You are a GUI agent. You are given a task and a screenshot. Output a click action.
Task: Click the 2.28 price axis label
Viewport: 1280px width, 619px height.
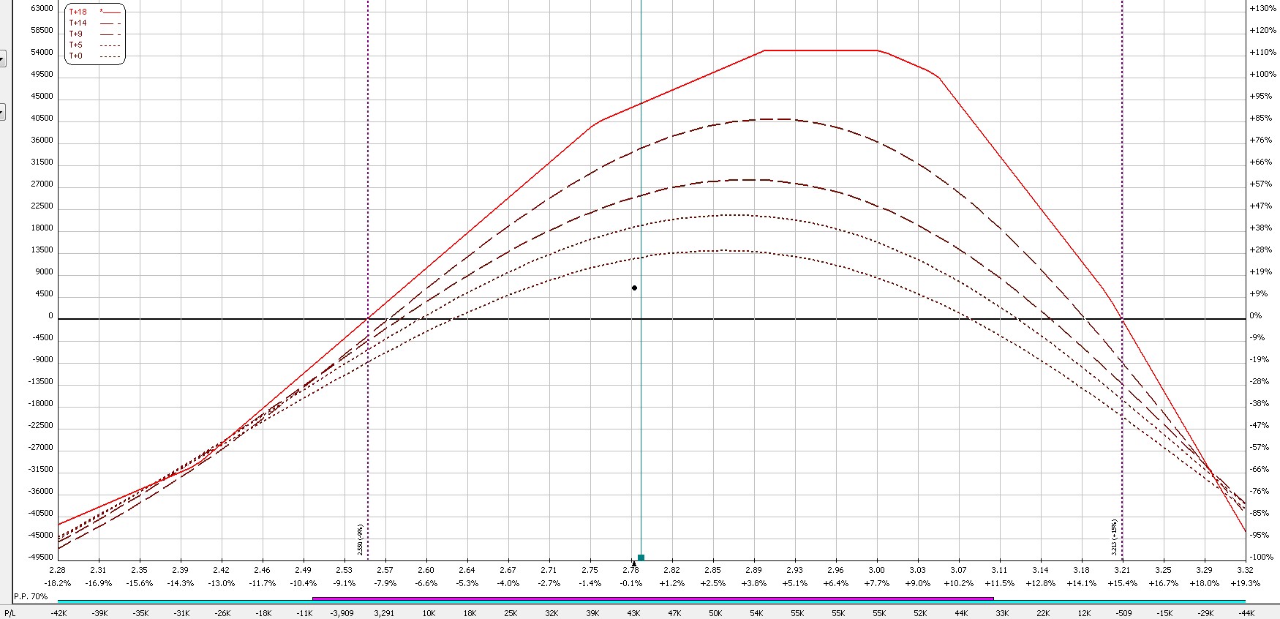(57, 570)
